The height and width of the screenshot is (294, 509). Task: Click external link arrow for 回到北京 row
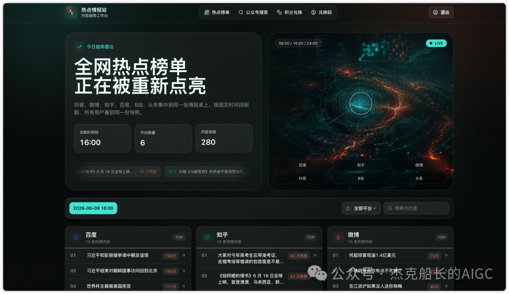[184, 271]
